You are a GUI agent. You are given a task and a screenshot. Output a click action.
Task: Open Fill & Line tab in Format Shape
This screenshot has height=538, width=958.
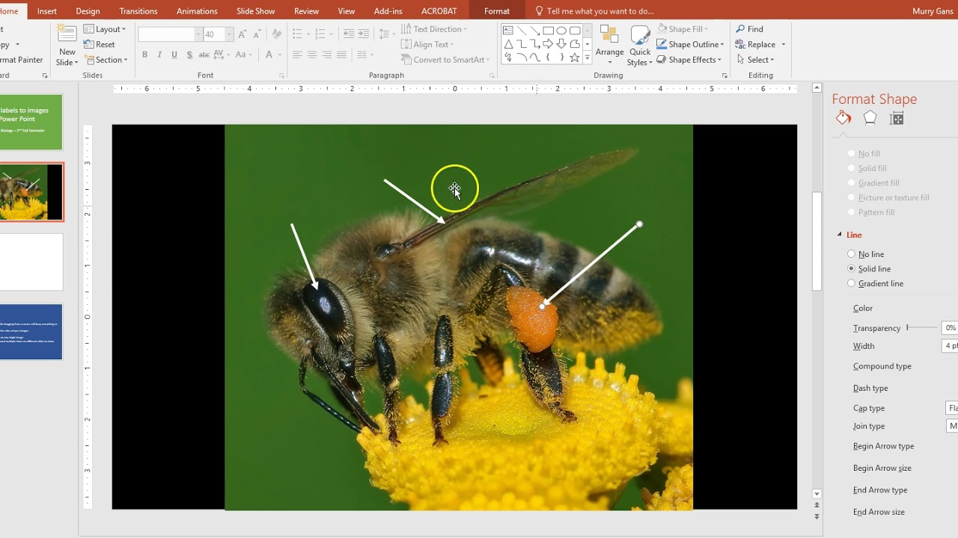pos(843,118)
